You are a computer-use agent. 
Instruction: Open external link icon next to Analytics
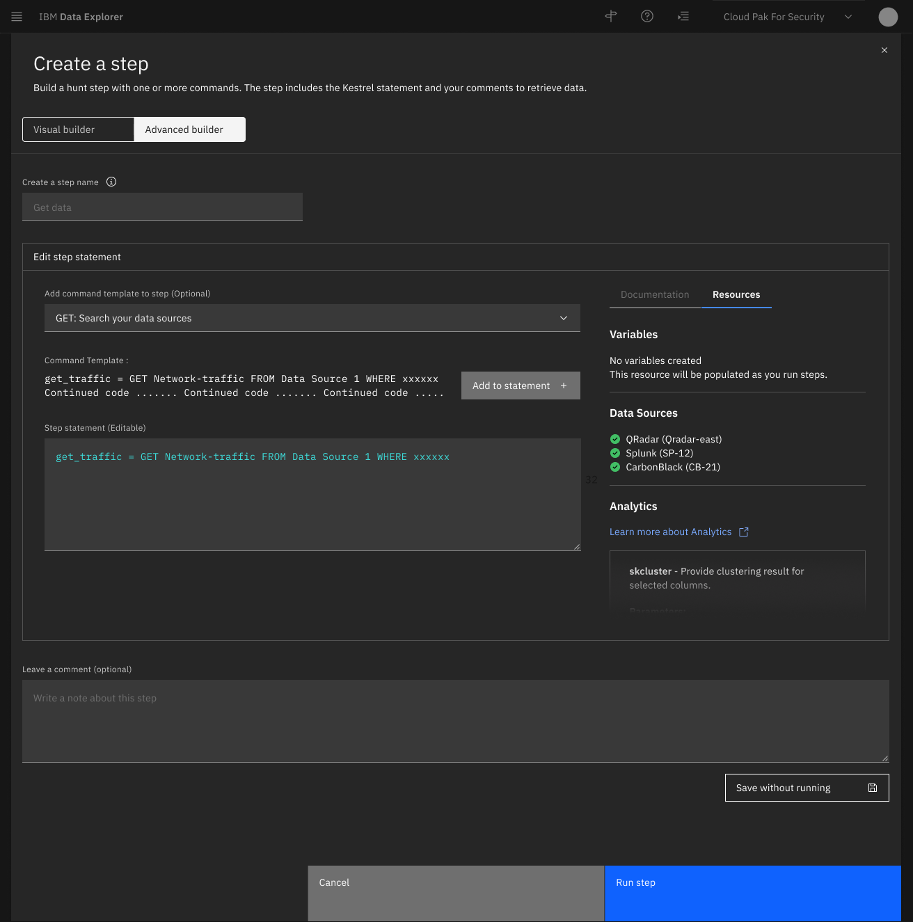[x=744, y=532]
